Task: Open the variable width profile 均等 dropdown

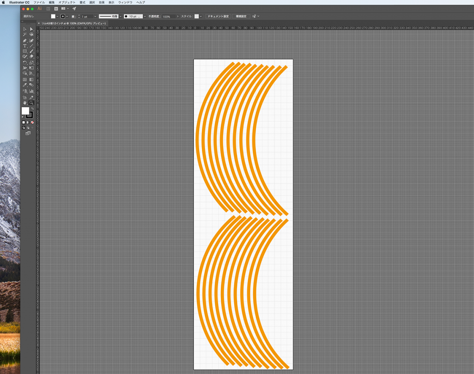Action: pos(120,16)
